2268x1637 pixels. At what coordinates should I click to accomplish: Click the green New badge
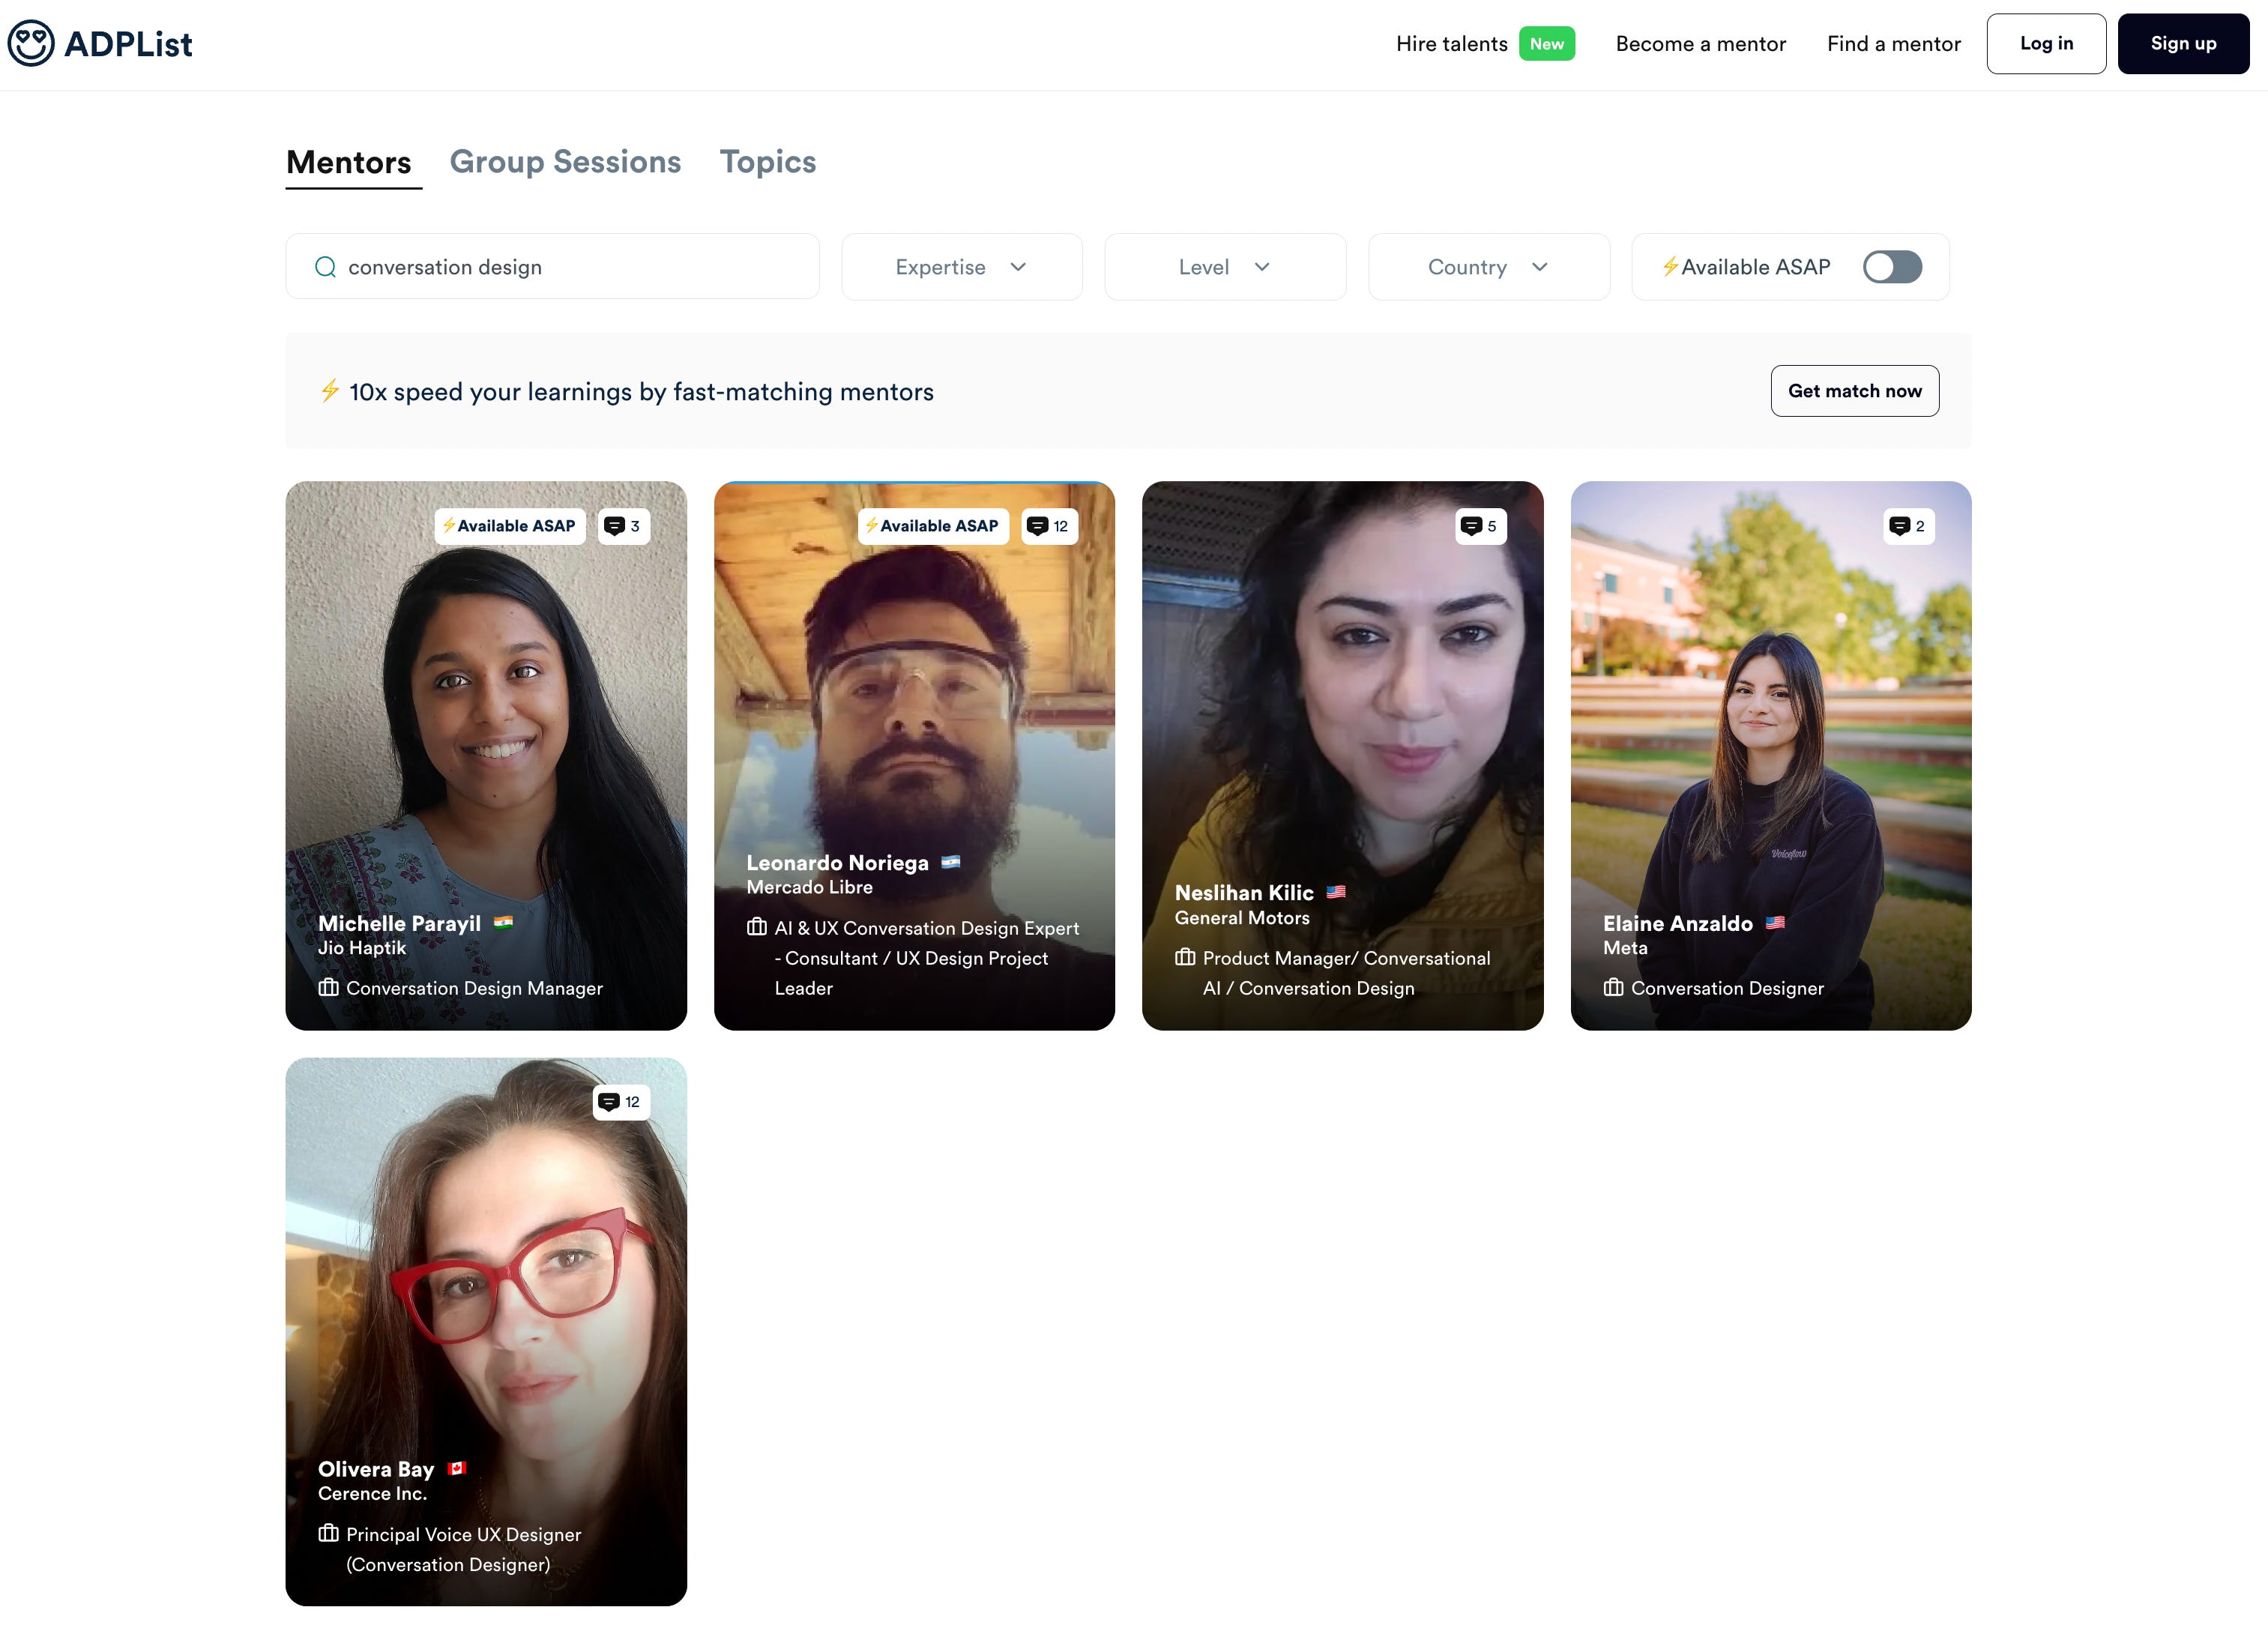click(1546, 44)
